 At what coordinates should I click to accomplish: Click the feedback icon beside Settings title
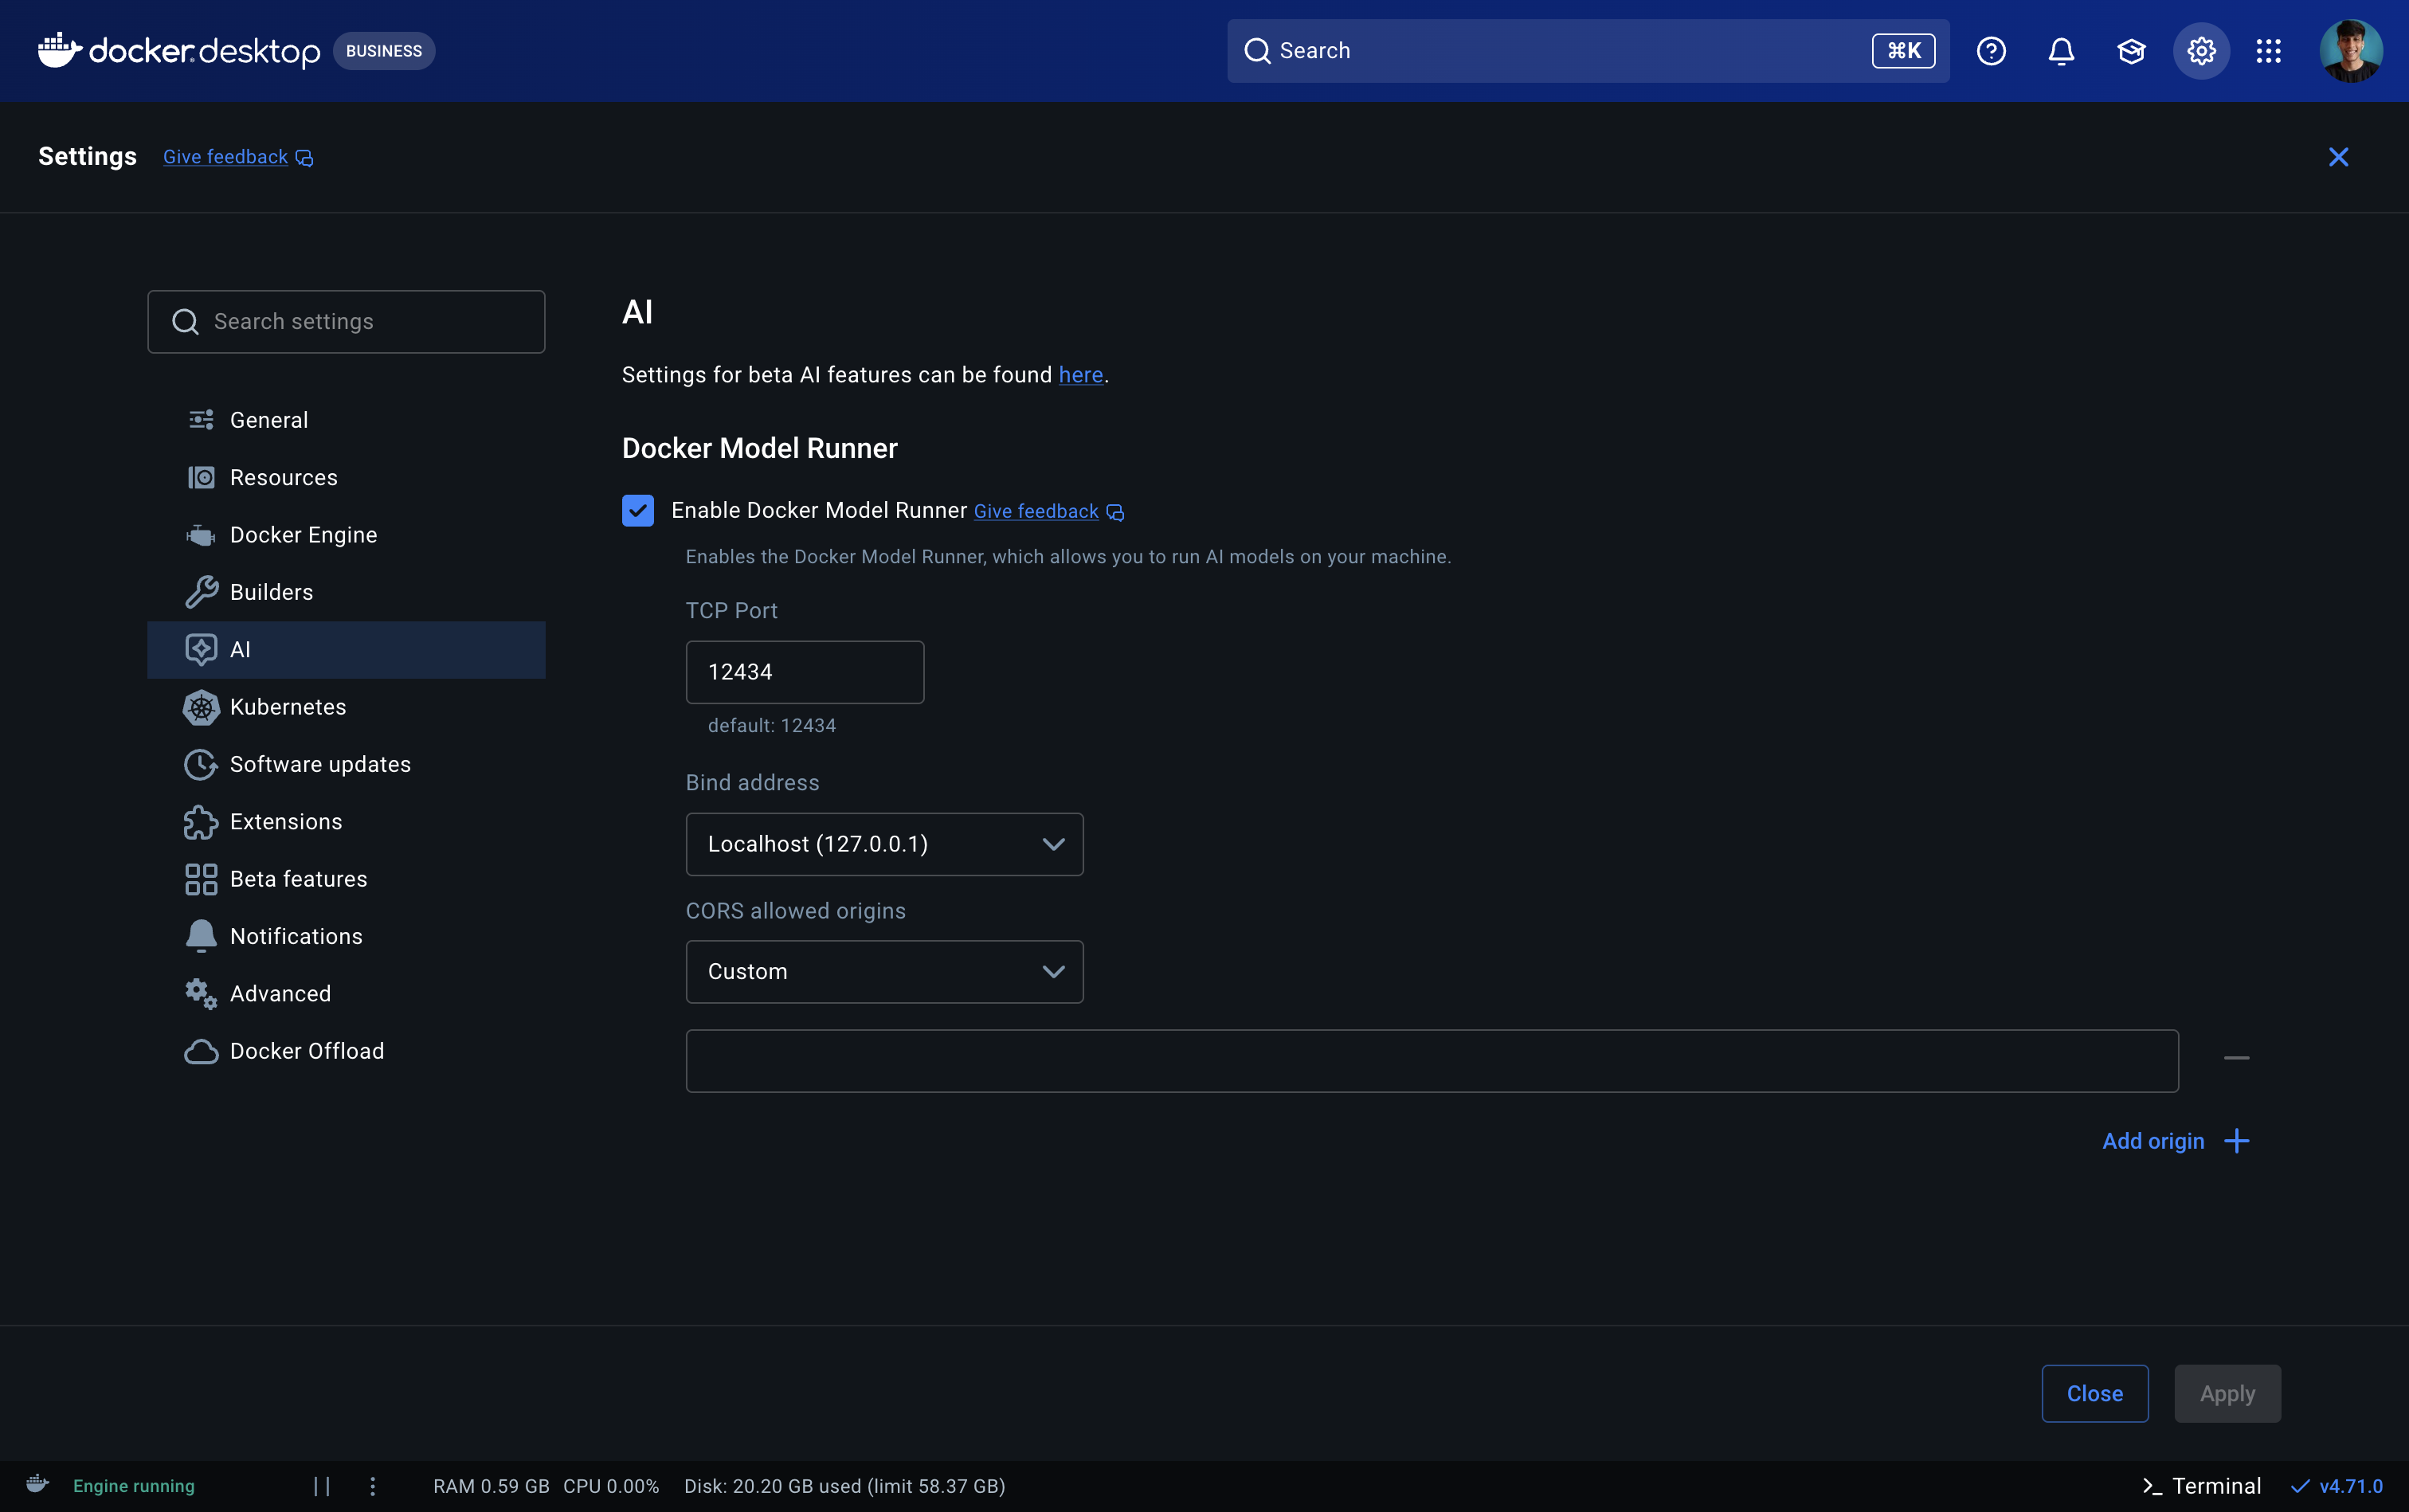pos(305,158)
